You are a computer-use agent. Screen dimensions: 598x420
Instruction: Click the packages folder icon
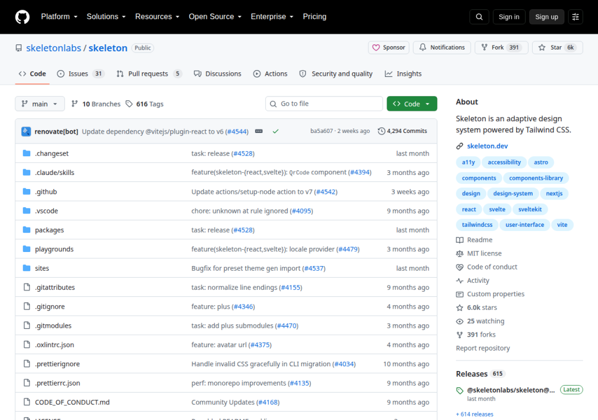(26, 230)
